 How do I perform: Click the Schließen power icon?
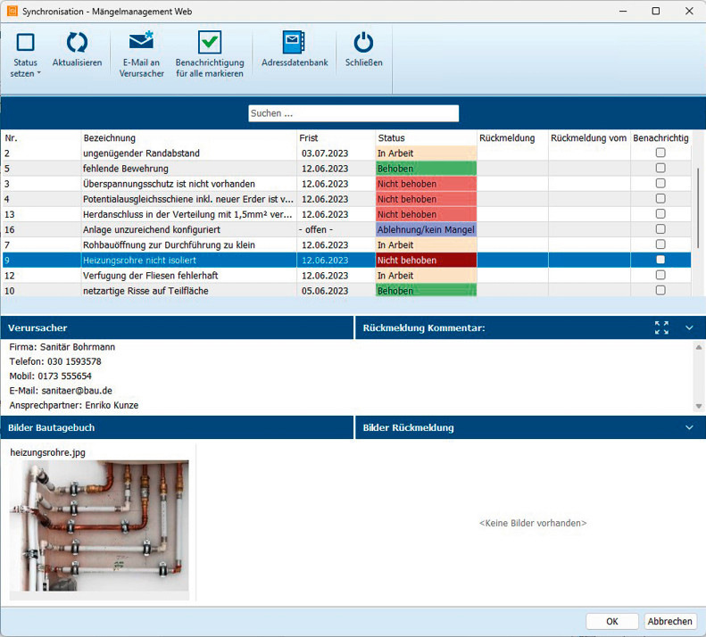[x=363, y=42]
